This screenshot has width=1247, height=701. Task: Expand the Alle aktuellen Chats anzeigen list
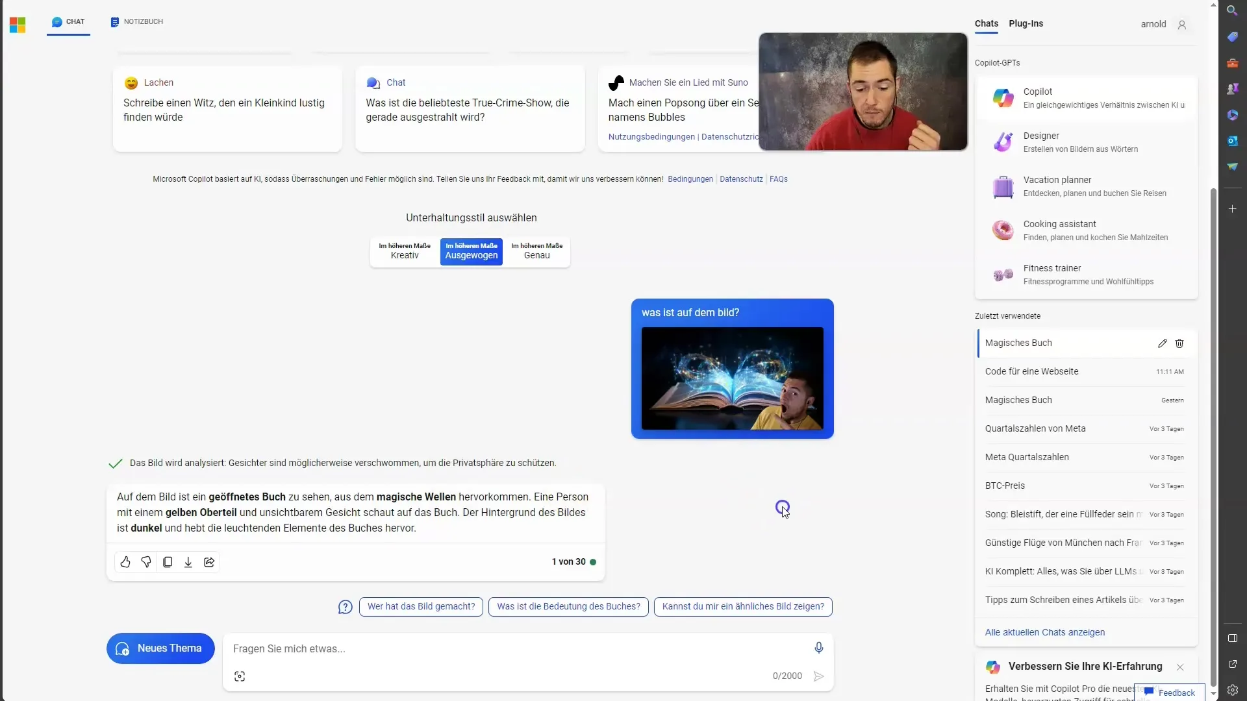point(1045,632)
